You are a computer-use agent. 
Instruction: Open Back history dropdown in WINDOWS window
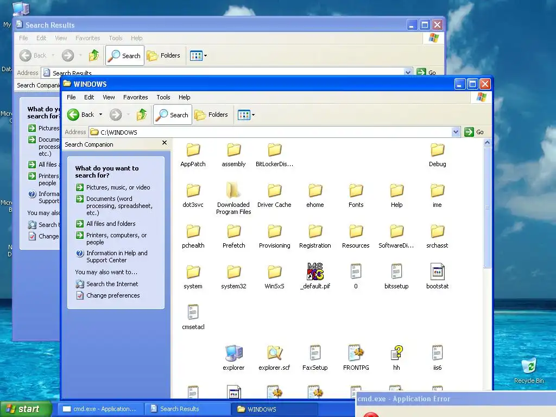[x=100, y=115]
